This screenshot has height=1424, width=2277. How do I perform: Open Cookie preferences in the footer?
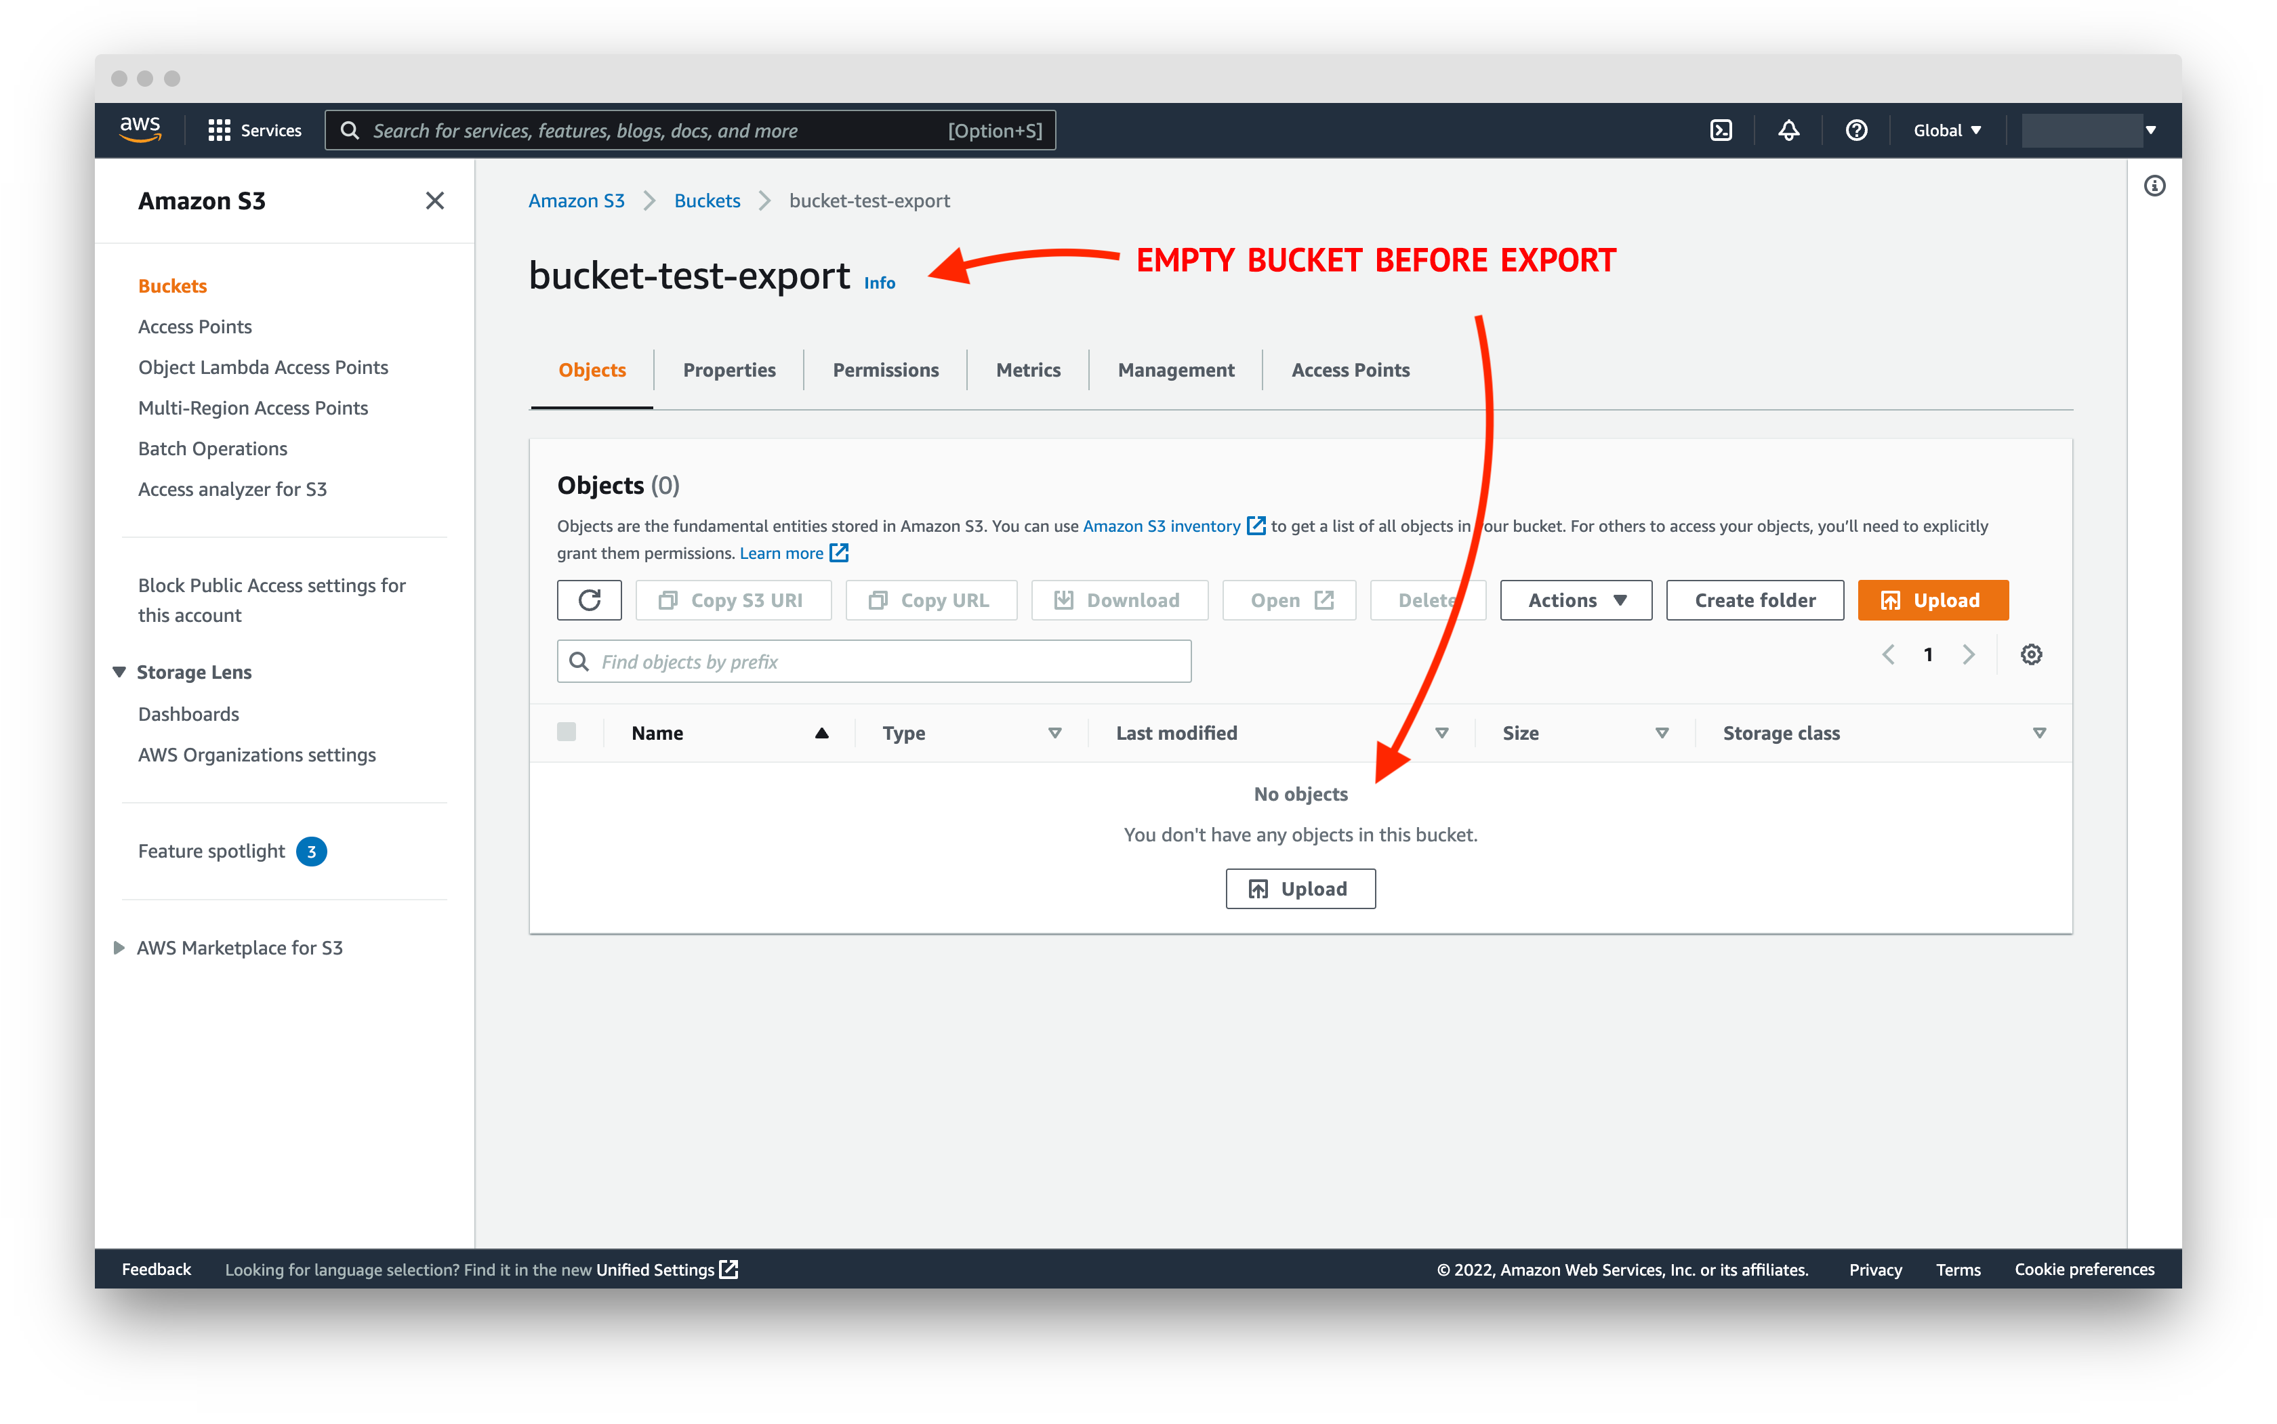pos(2084,1269)
